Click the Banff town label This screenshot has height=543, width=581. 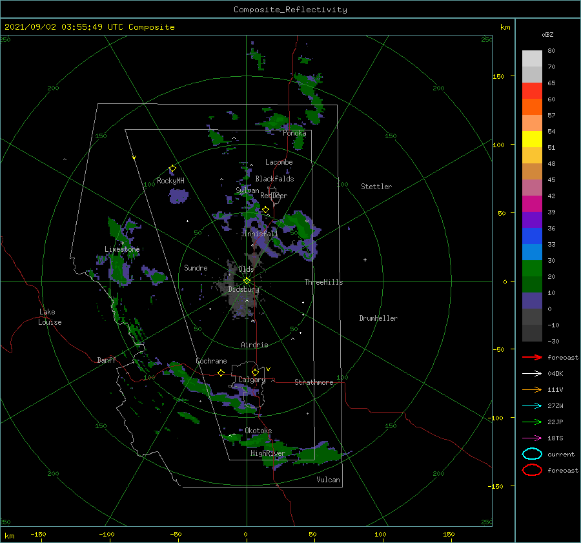click(107, 360)
